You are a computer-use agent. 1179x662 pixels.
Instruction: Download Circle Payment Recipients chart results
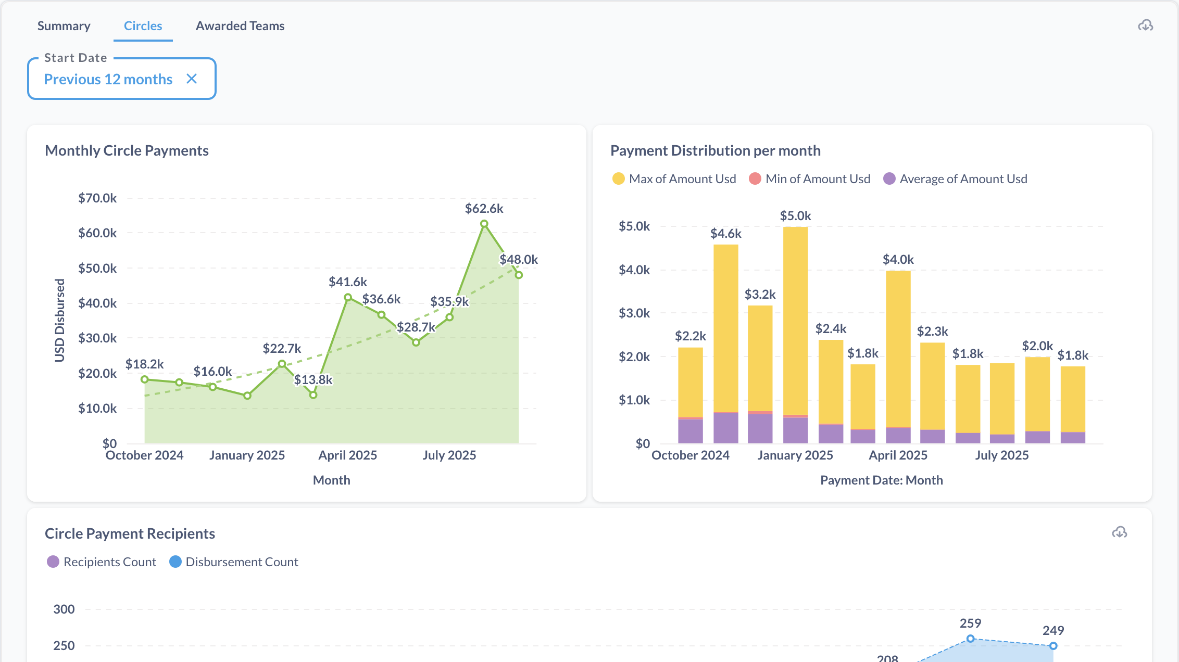(1119, 532)
